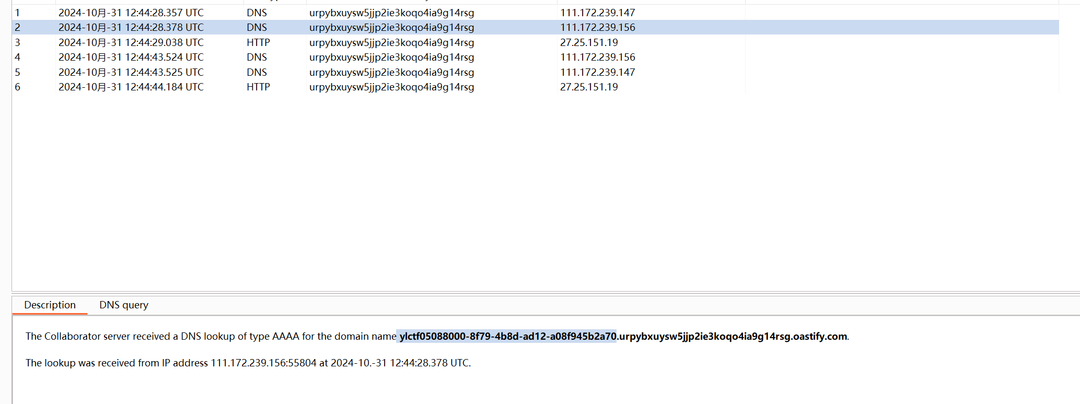This screenshot has width=1080, height=404.
Task: Click the payload cell in row 1
Action: [391, 13]
